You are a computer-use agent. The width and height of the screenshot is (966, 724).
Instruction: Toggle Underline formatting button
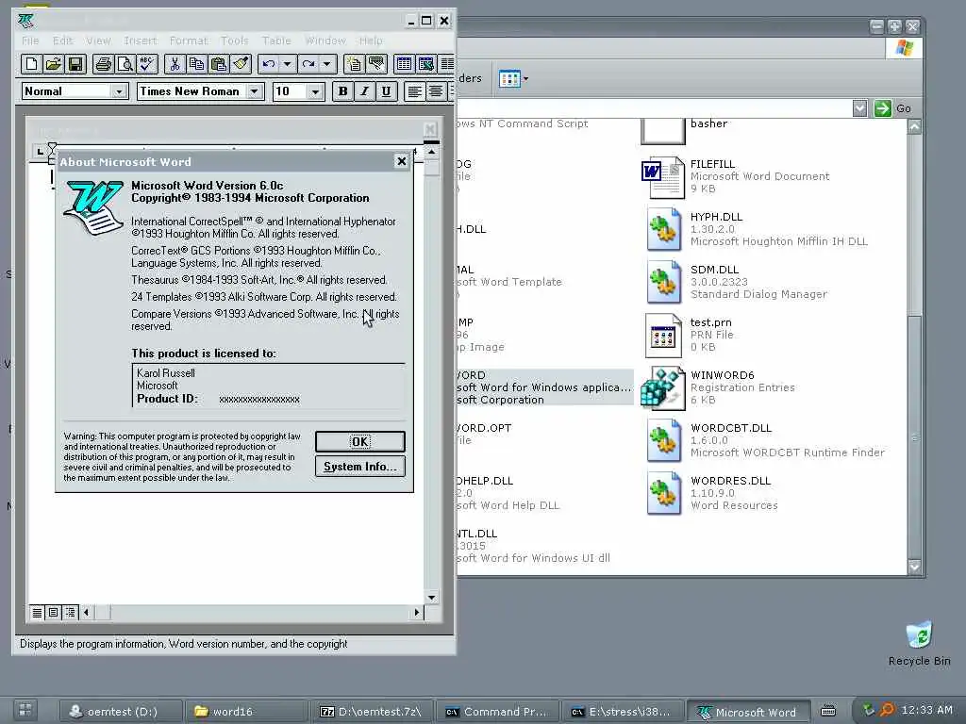pos(386,91)
